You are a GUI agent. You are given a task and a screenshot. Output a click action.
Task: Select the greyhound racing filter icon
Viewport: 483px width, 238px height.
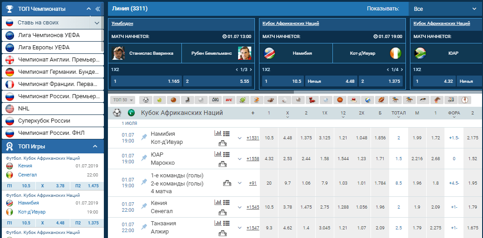[423, 100]
